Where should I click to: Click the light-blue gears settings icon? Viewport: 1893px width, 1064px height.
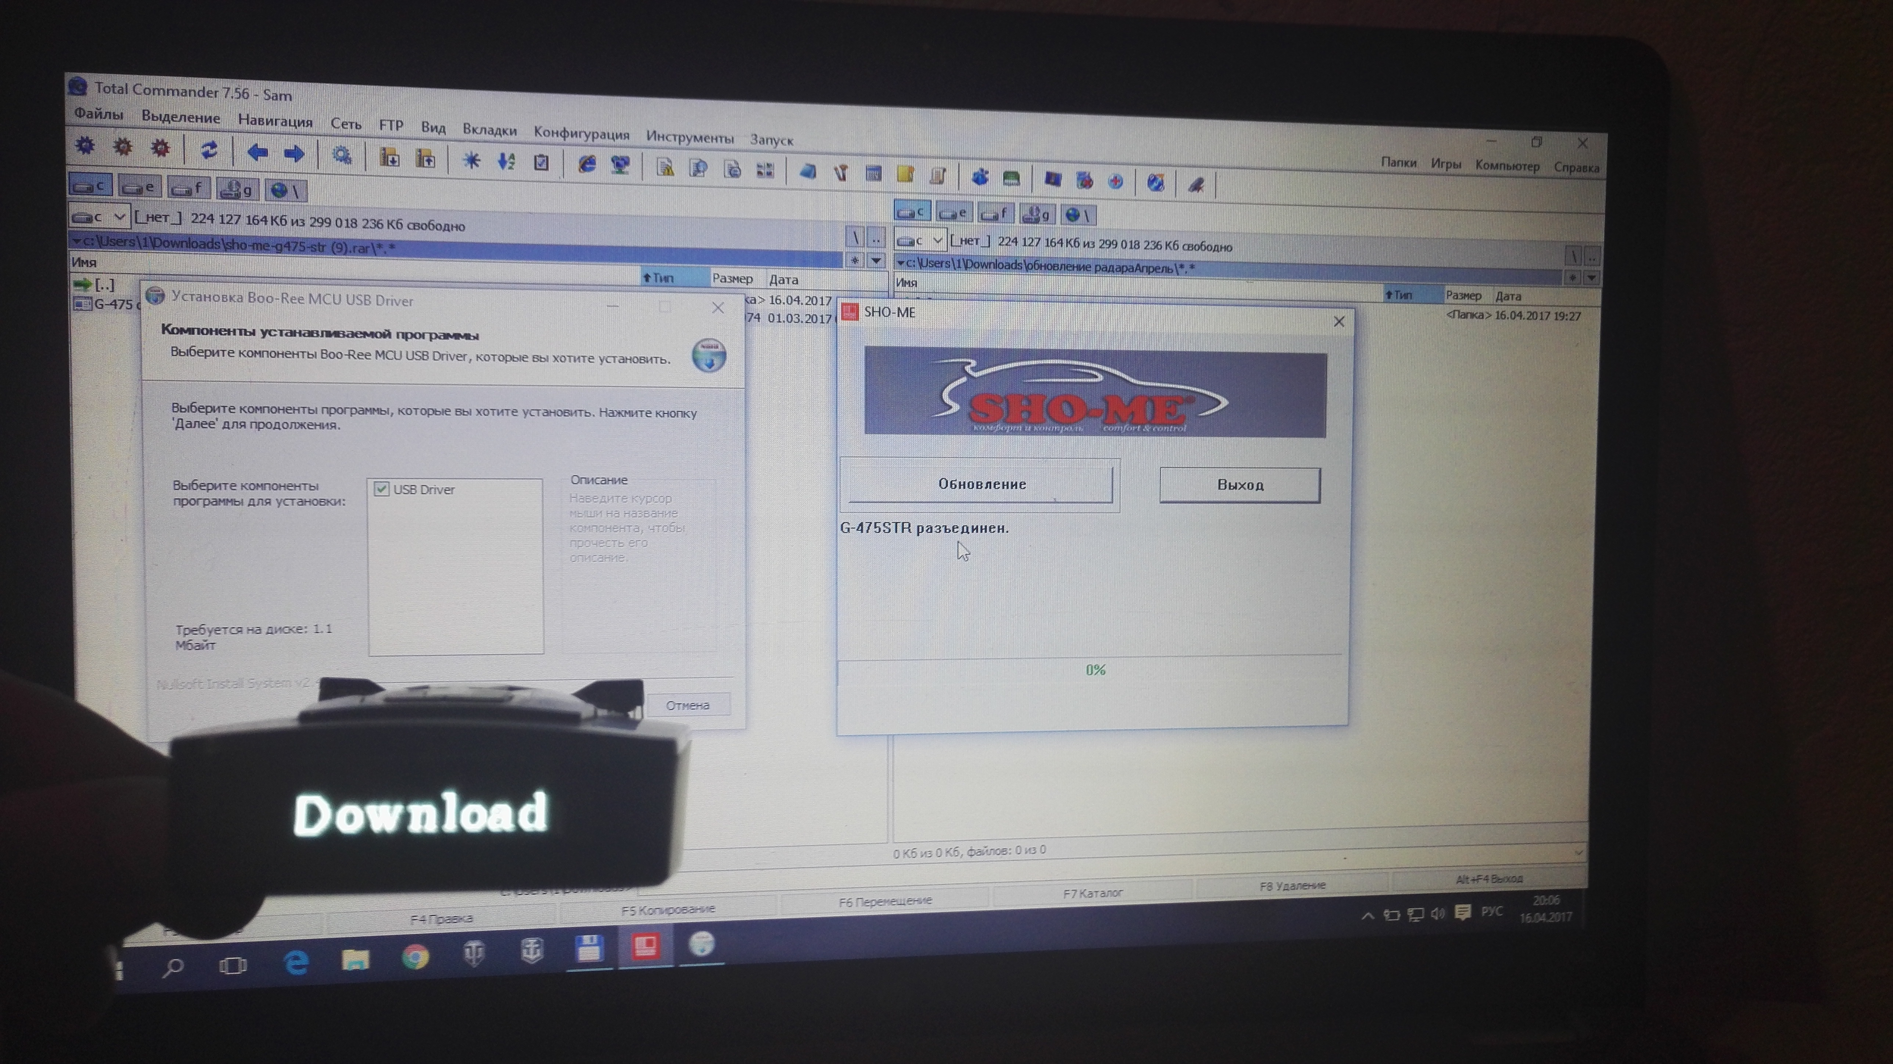point(342,155)
